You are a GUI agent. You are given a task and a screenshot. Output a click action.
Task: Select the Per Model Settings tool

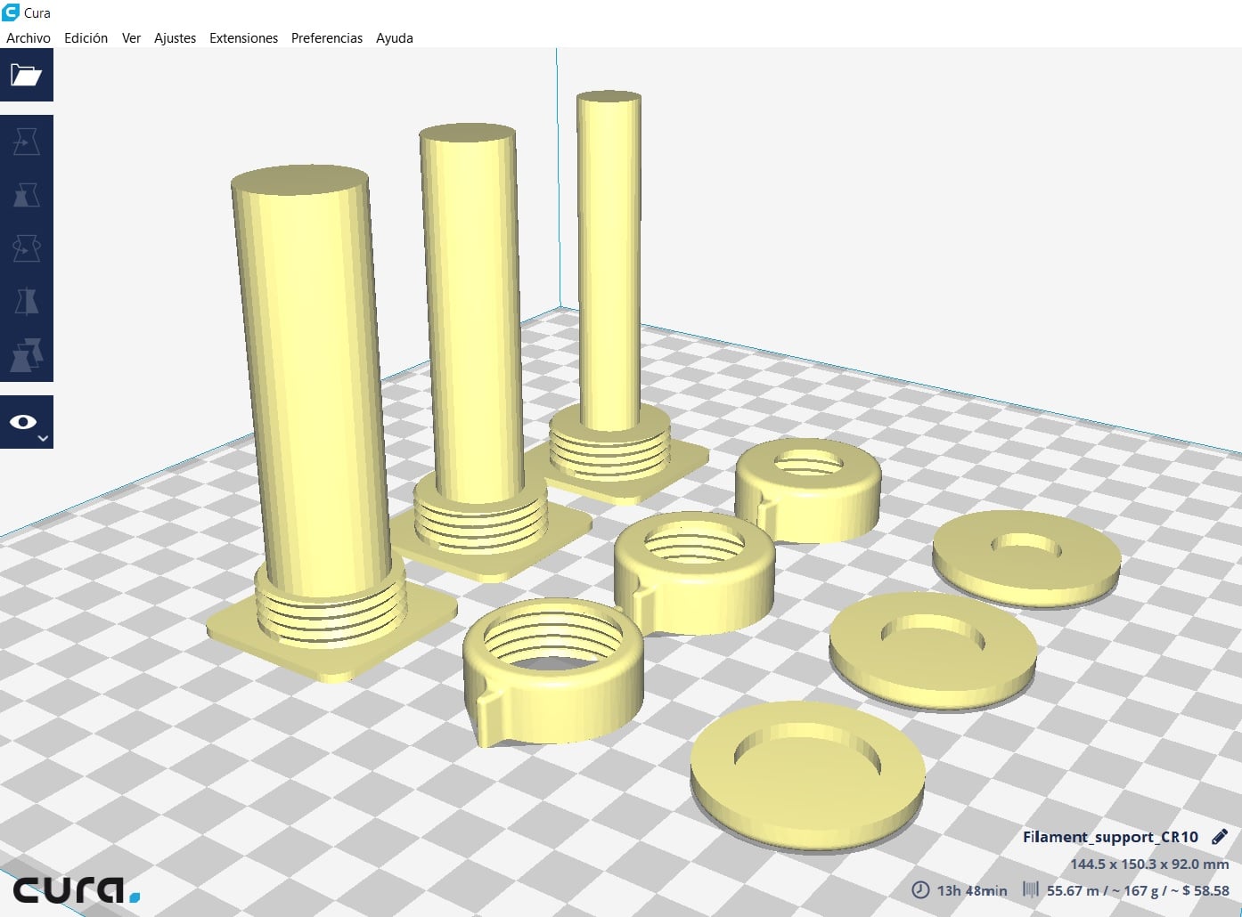click(x=26, y=355)
